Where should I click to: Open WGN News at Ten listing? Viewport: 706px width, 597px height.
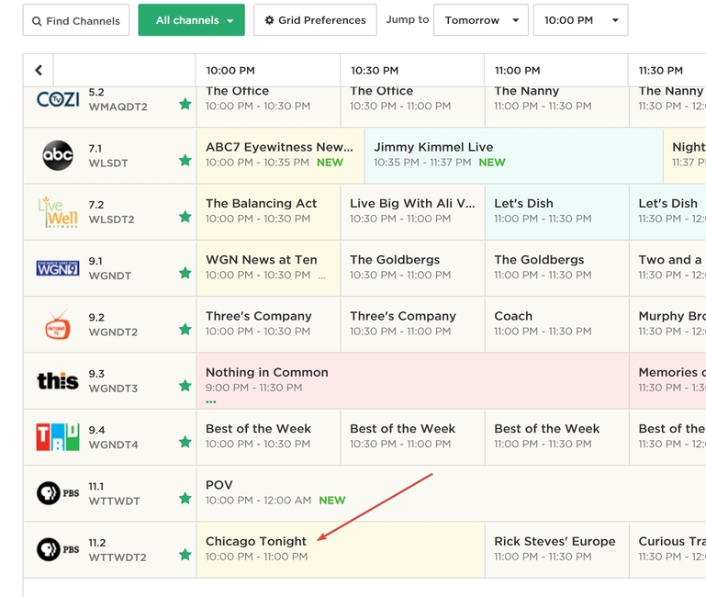pyautogui.click(x=268, y=268)
